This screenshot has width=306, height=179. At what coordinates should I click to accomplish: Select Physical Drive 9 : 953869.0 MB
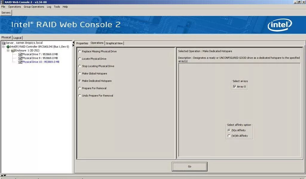pyautogui.click(x=38, y=58)
